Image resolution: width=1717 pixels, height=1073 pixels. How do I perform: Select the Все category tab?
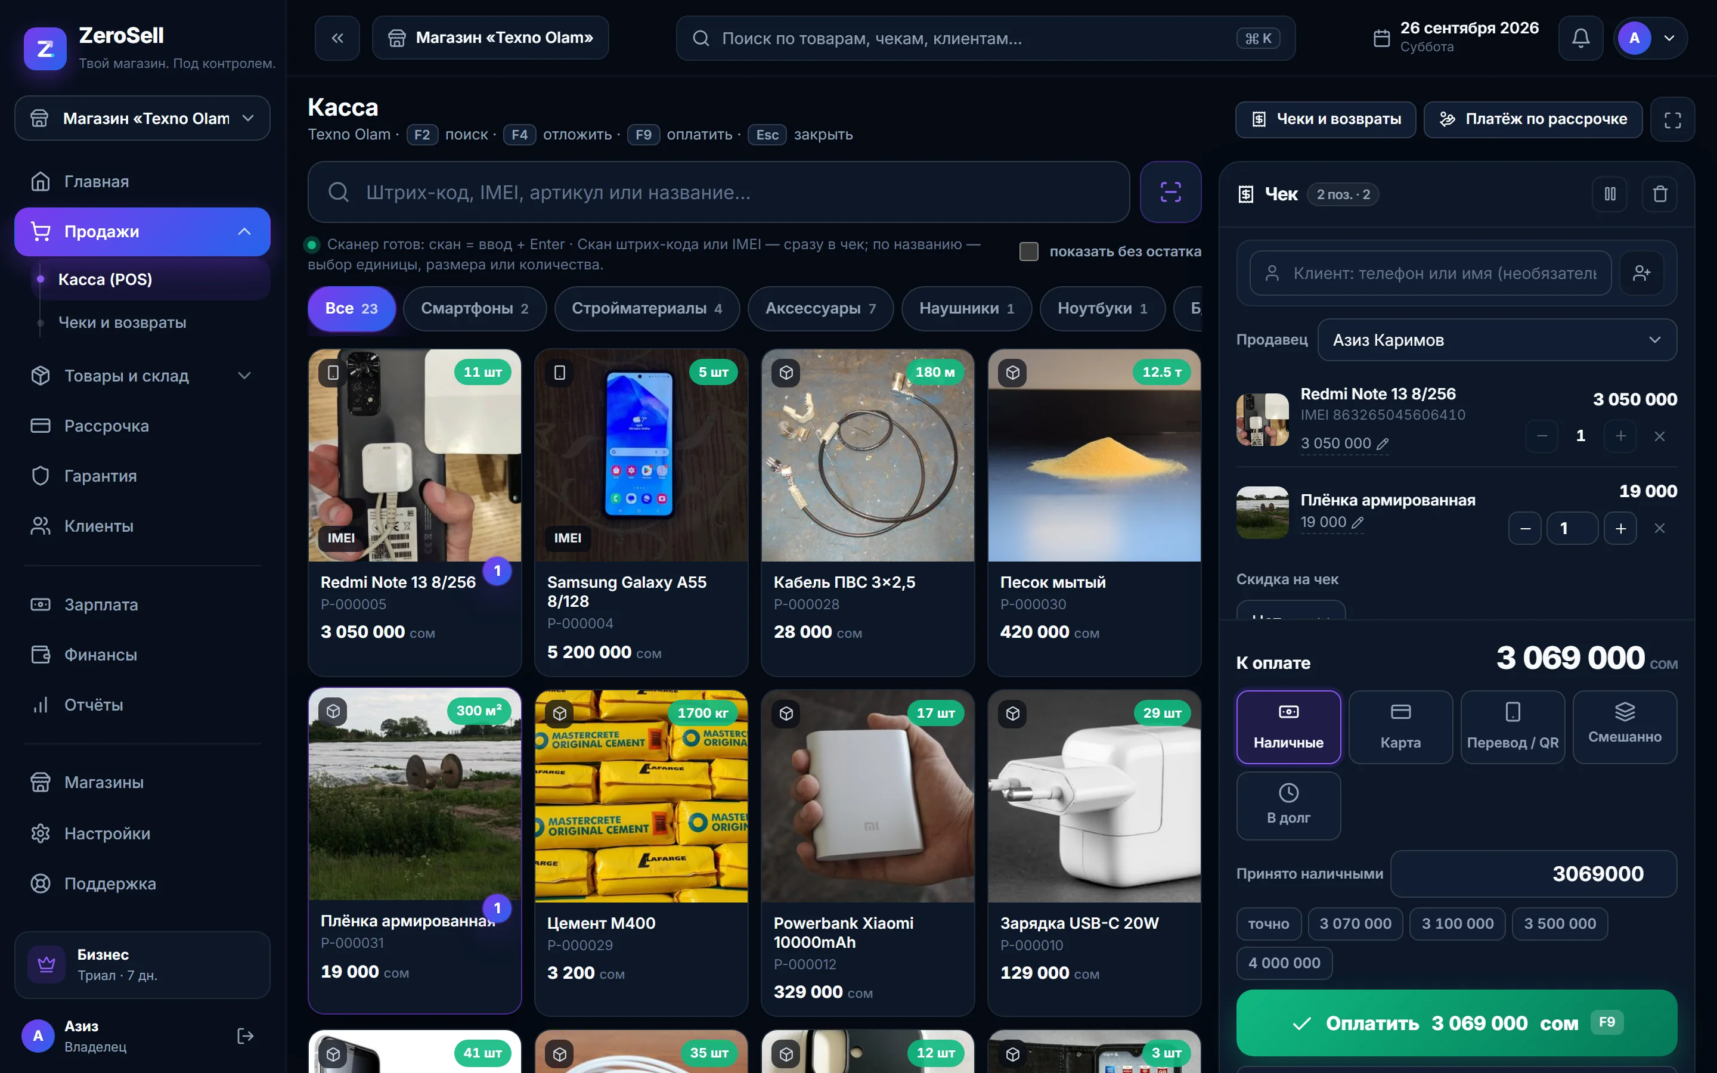pos(351,309)
